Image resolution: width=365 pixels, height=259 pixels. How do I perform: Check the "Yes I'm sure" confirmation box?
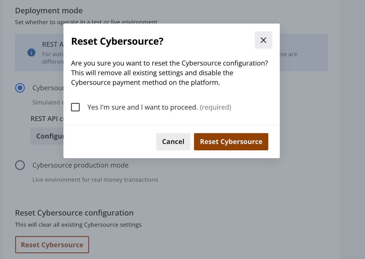click(75, 107)
